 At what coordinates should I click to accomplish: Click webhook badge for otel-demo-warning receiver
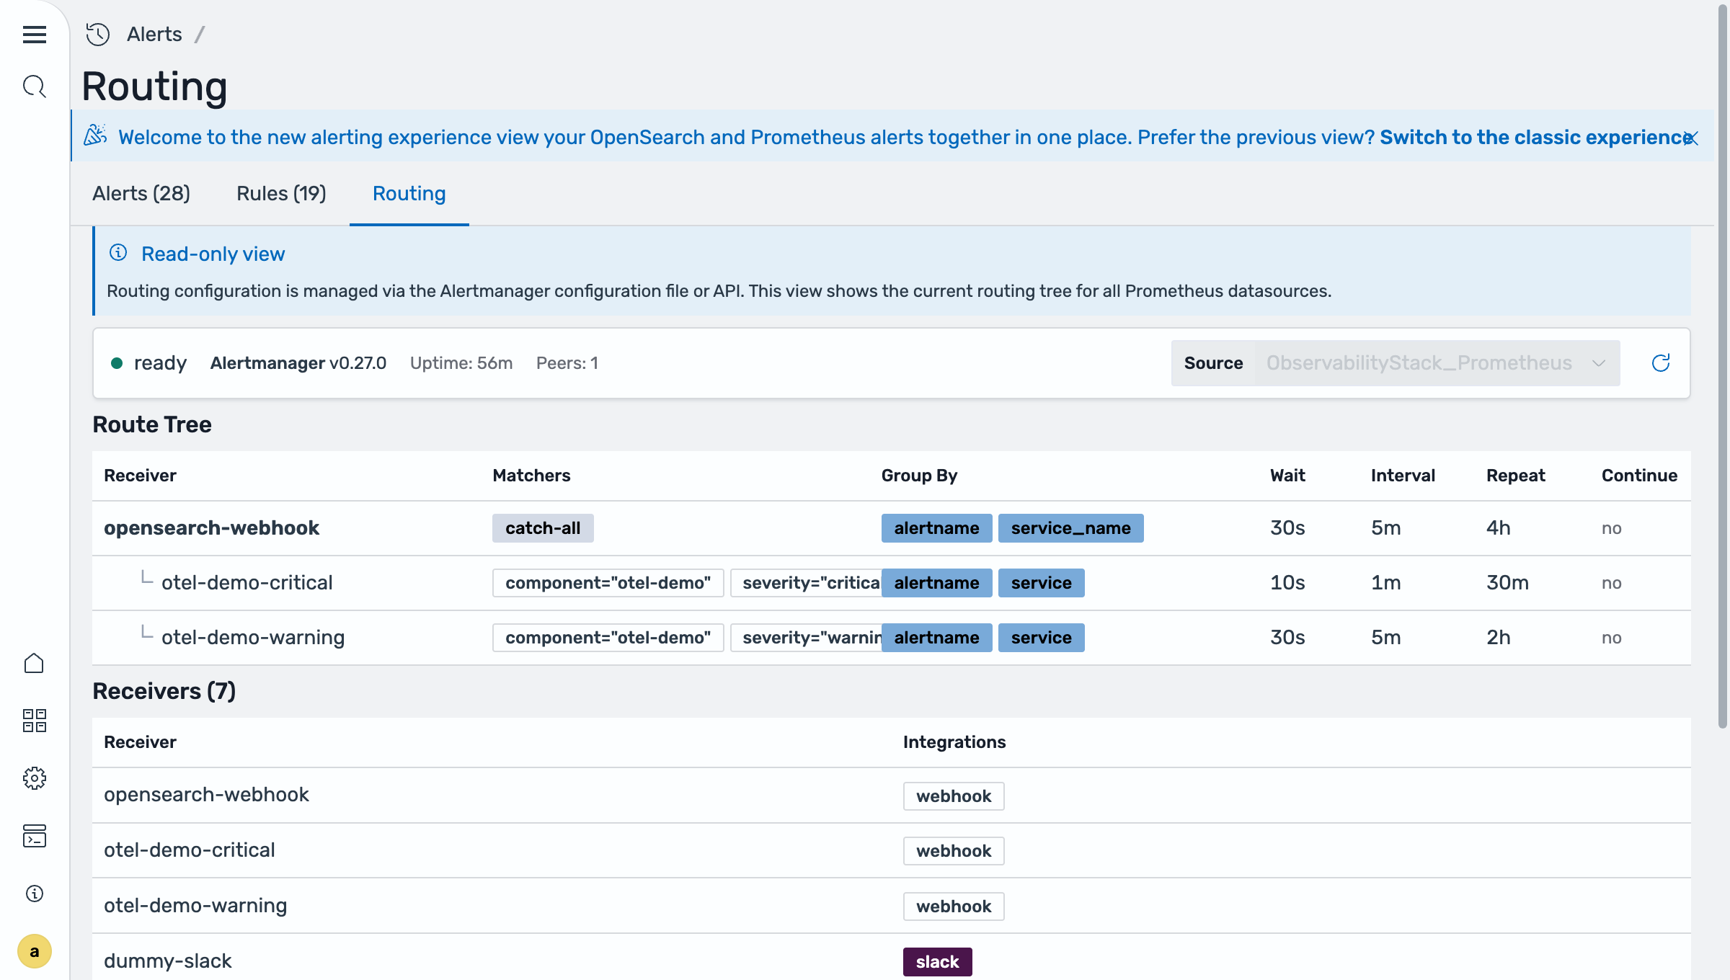tap(954, 906)
